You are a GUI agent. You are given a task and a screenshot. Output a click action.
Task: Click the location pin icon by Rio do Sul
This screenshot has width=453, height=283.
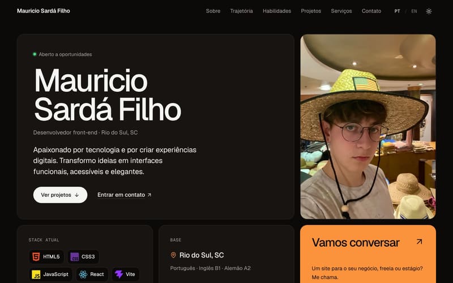click(x=173, y=255)
